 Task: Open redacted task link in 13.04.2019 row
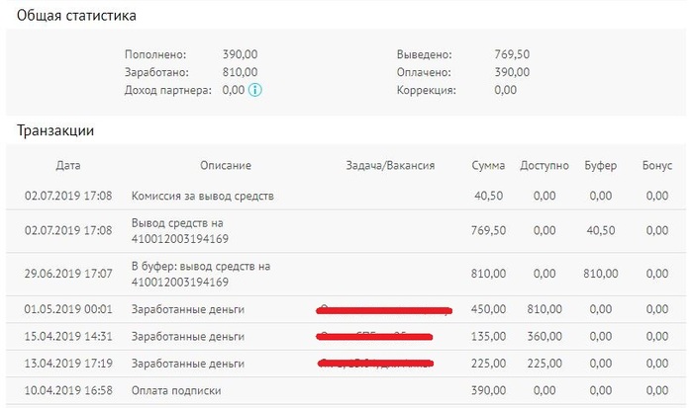point(376,364)
